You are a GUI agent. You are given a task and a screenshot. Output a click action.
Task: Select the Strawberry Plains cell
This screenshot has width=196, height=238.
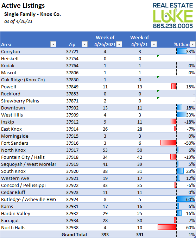(29, 101)
